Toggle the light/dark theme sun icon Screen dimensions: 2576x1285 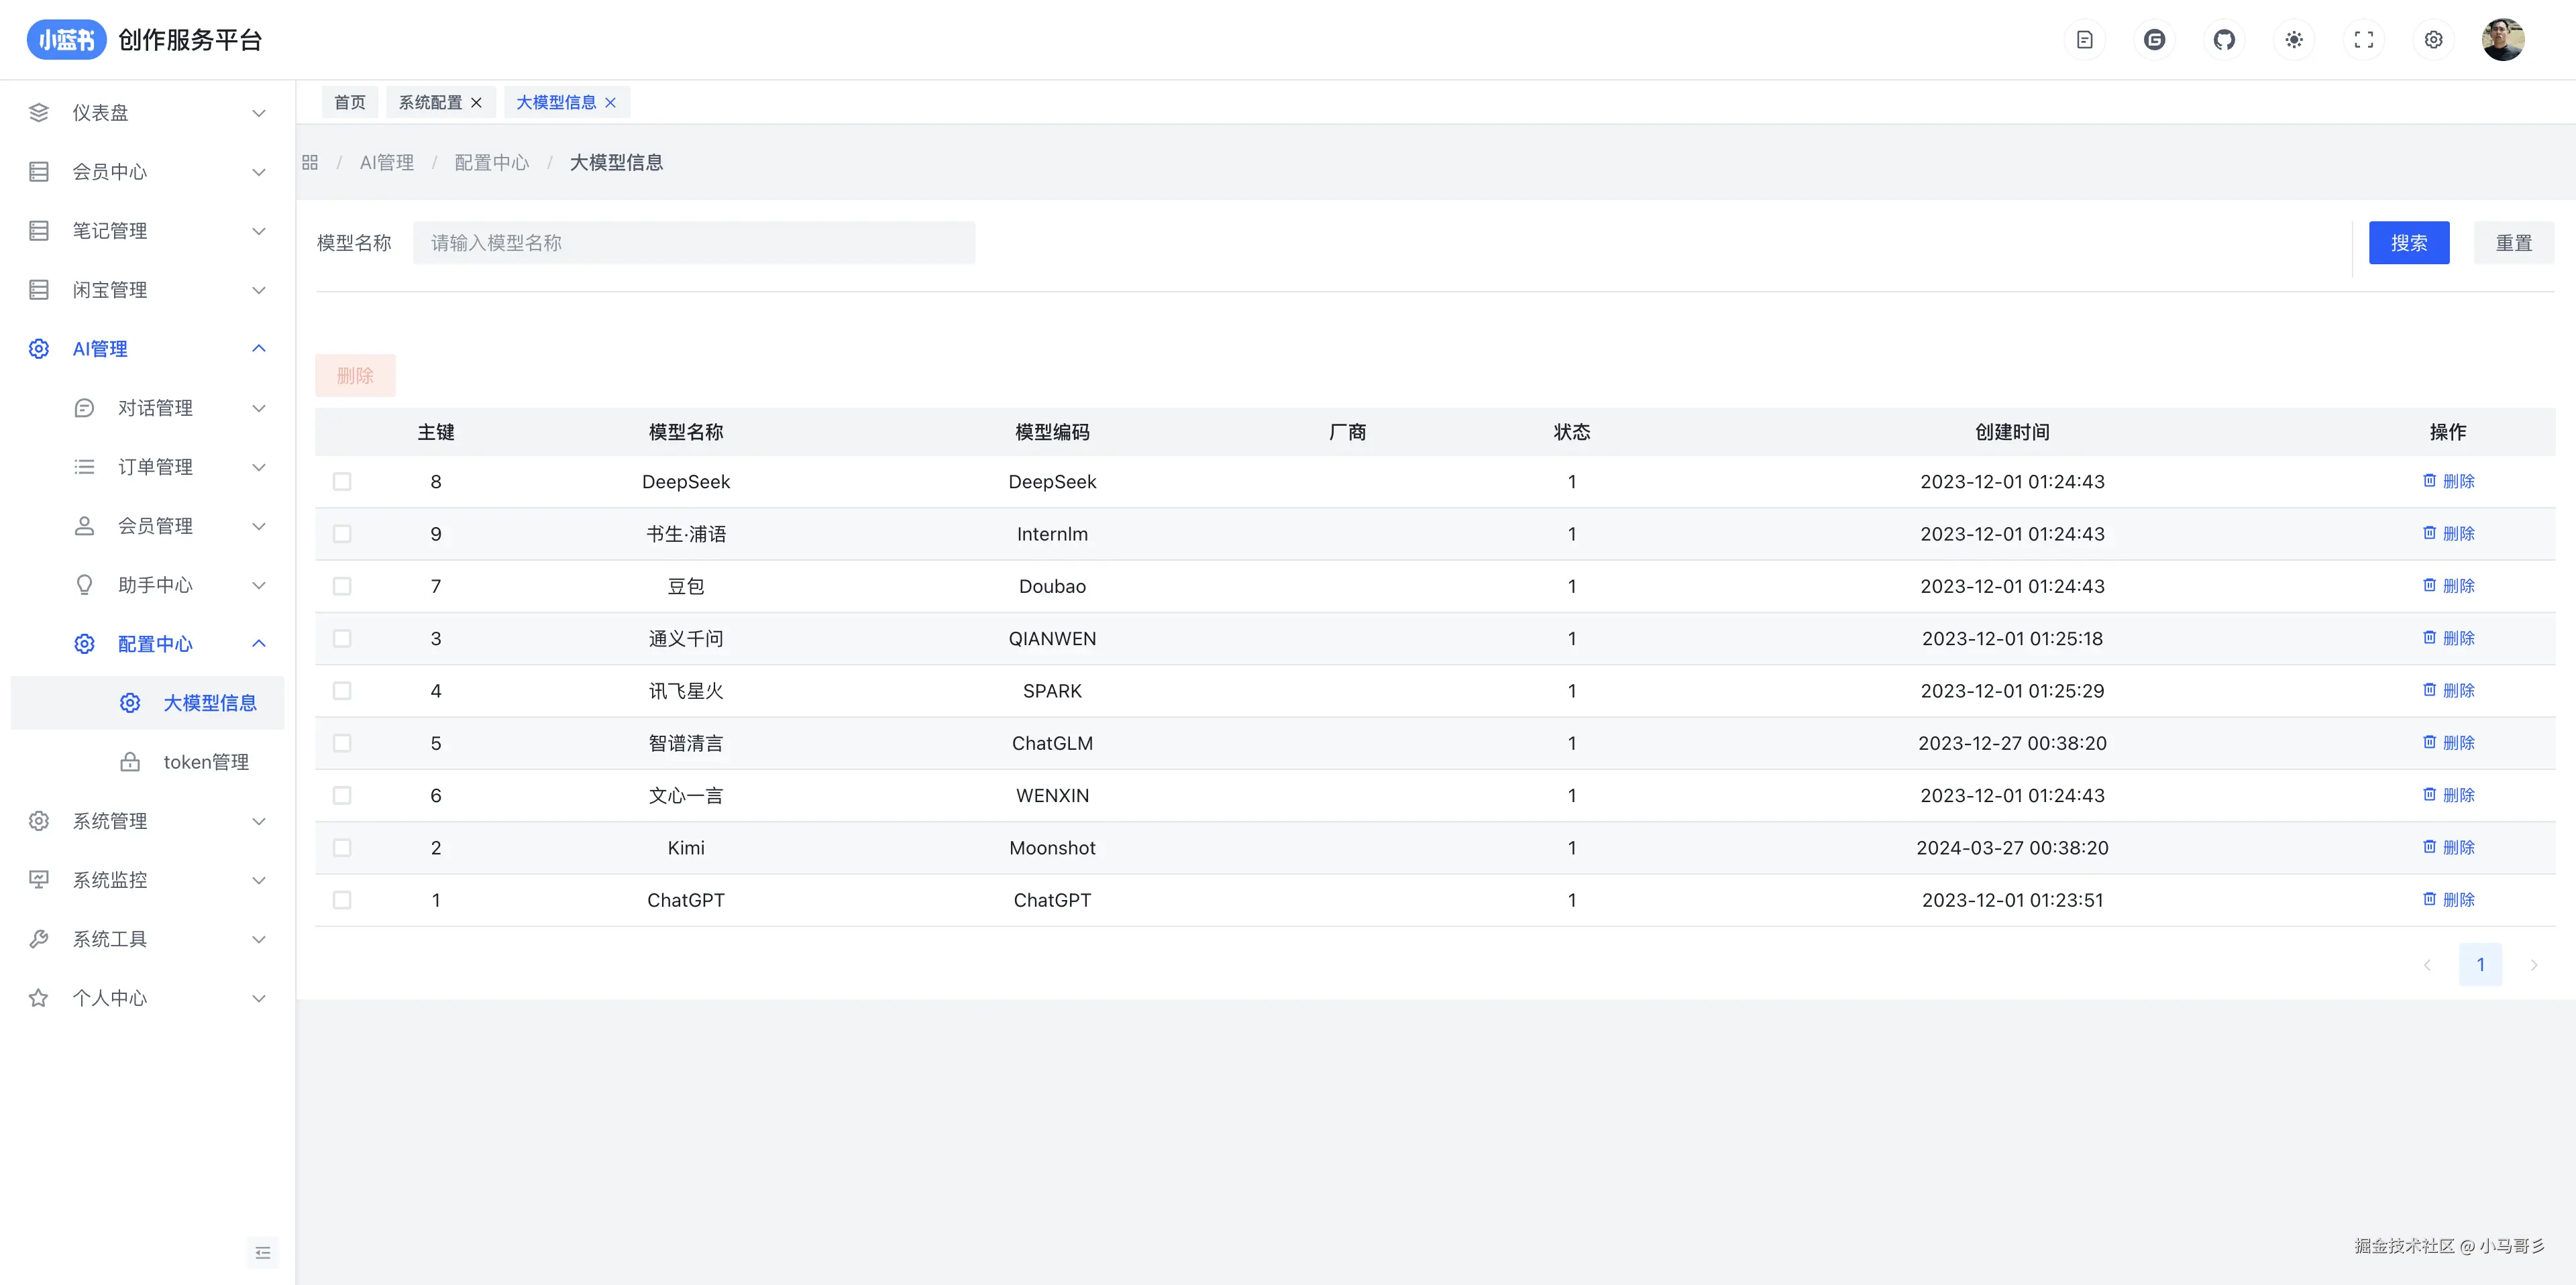tap(2293, 40)
